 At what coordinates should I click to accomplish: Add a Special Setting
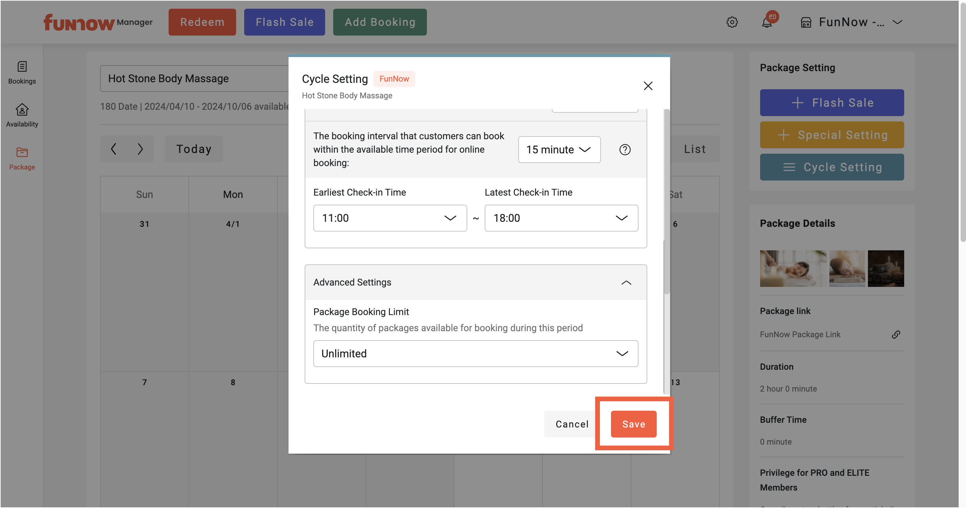tap(832, 135)
